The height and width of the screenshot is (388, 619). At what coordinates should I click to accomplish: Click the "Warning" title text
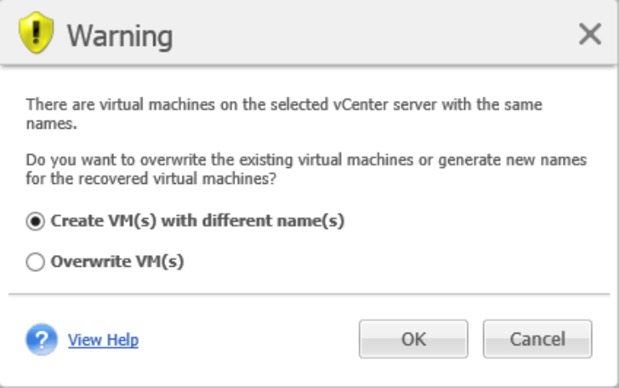tap(120, 35)
